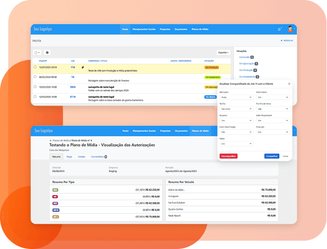Click the red Descompartilhar button
Screen dimensions: 327x249
click(x=229, y=156)
